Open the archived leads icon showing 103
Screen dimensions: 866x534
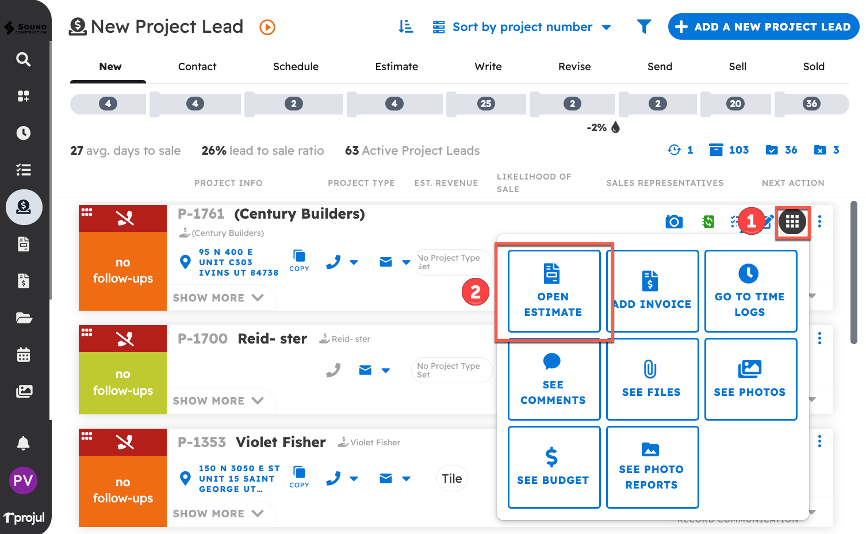coord(716,150)
